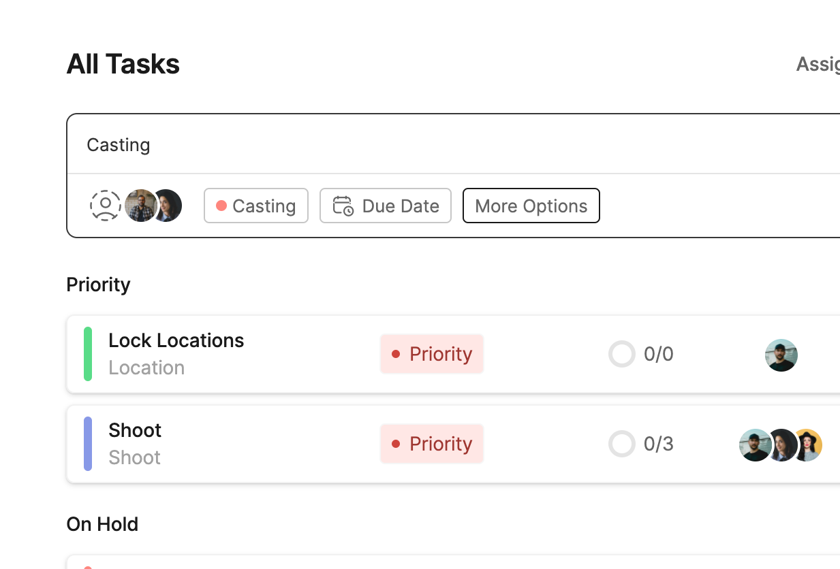Click the green color bar on Lock Locations
Viewport: 840px width, 569px height.
click(88, 354)
